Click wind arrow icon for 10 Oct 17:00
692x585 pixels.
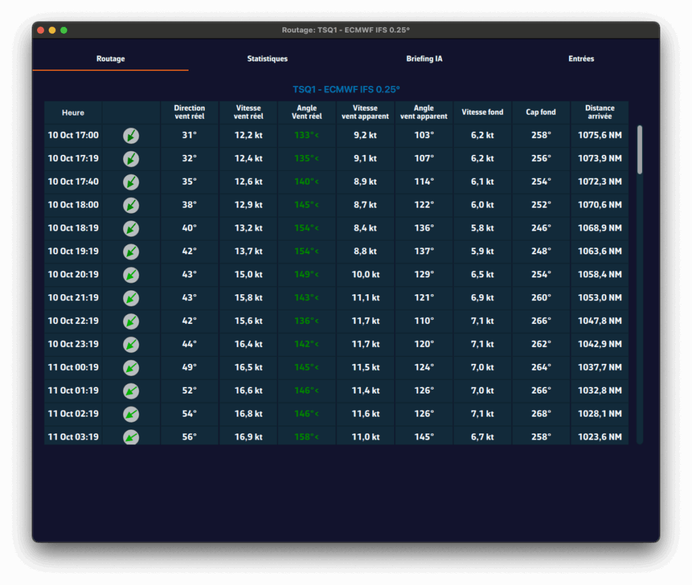(x=131, y=135)
